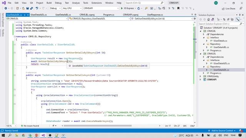The height and width of the screenshot is (138, 246).
Task: Click the CRLF line ending indicator
Action: [x=192, y=126]
